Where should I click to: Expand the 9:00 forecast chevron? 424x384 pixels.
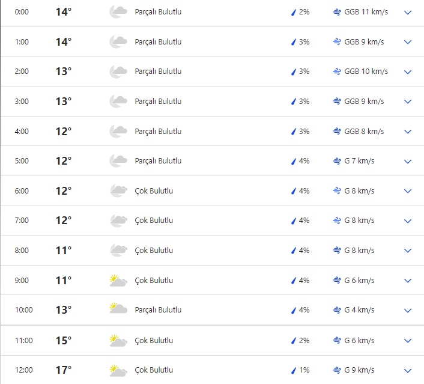coord(408,281)
